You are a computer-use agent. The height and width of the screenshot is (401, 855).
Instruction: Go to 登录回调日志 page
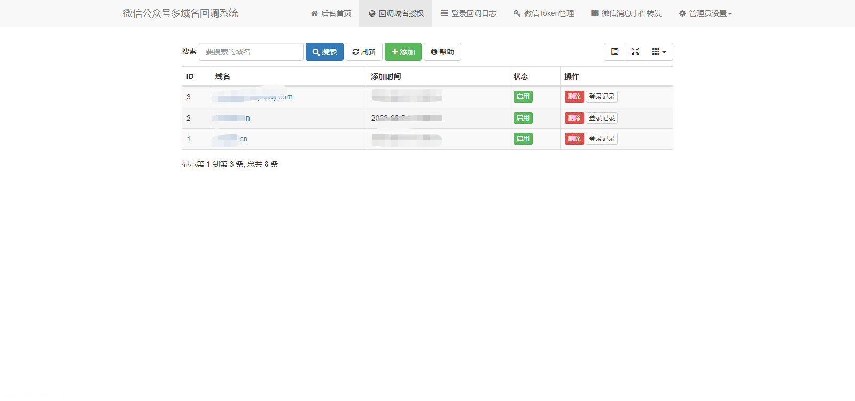click(x=468, y=13)
